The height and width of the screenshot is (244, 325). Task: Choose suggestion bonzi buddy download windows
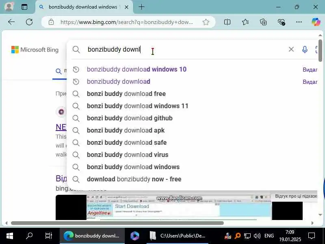click(133, 167)
